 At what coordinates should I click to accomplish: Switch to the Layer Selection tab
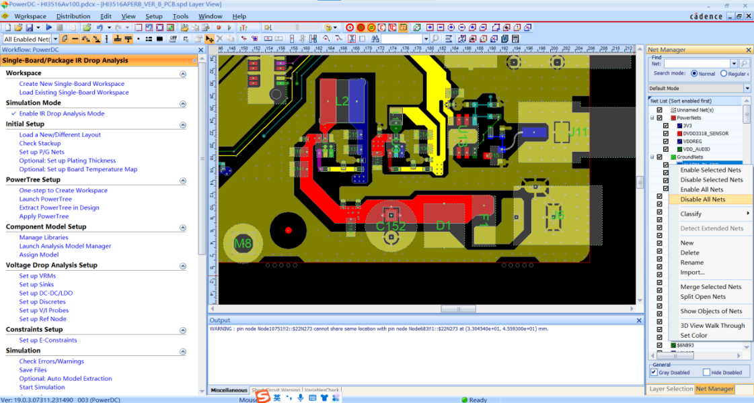click(x=671, y=389)
